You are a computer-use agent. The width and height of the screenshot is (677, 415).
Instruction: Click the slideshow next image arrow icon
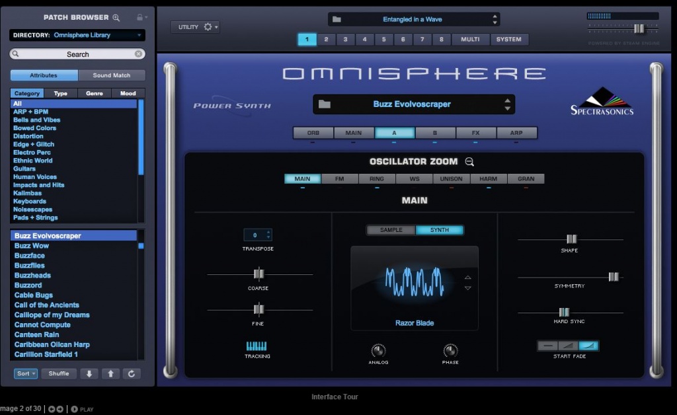[60, 409]
